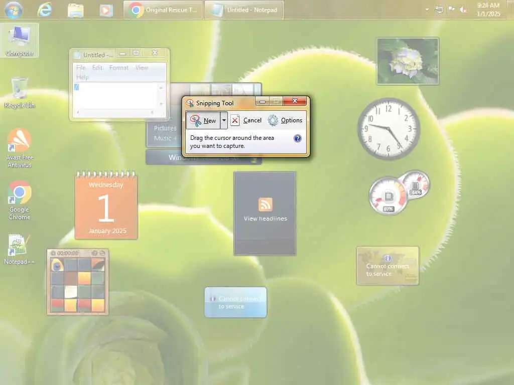Click the muted volume tray icon
Screen dimensions: 514x385
(x=463, y=10)
